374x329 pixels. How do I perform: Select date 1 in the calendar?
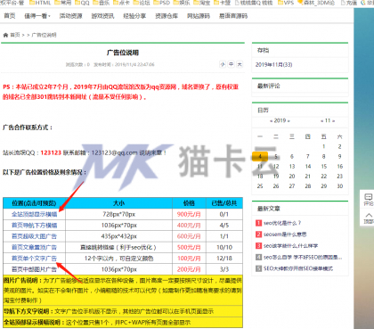324,146
